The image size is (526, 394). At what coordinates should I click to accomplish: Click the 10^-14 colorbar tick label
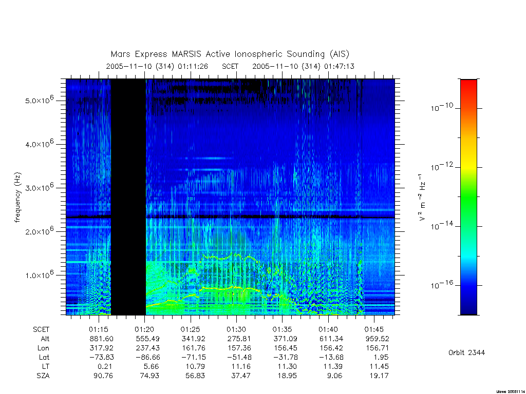(x=442, y=226)
